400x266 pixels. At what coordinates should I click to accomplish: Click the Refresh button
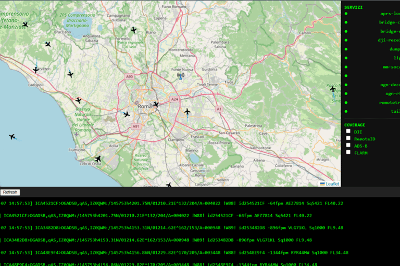click(x=10, y=192)
